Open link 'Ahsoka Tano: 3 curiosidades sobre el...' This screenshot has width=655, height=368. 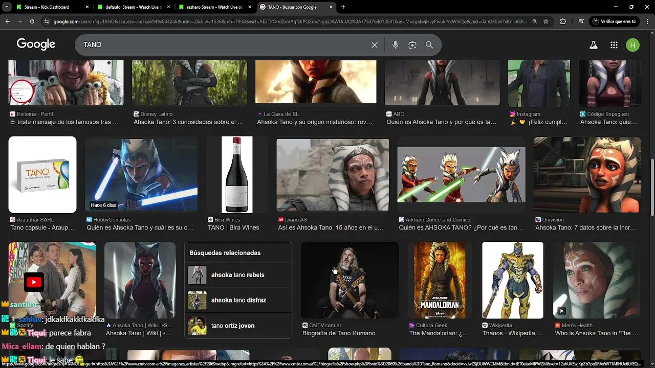(188, 122)
